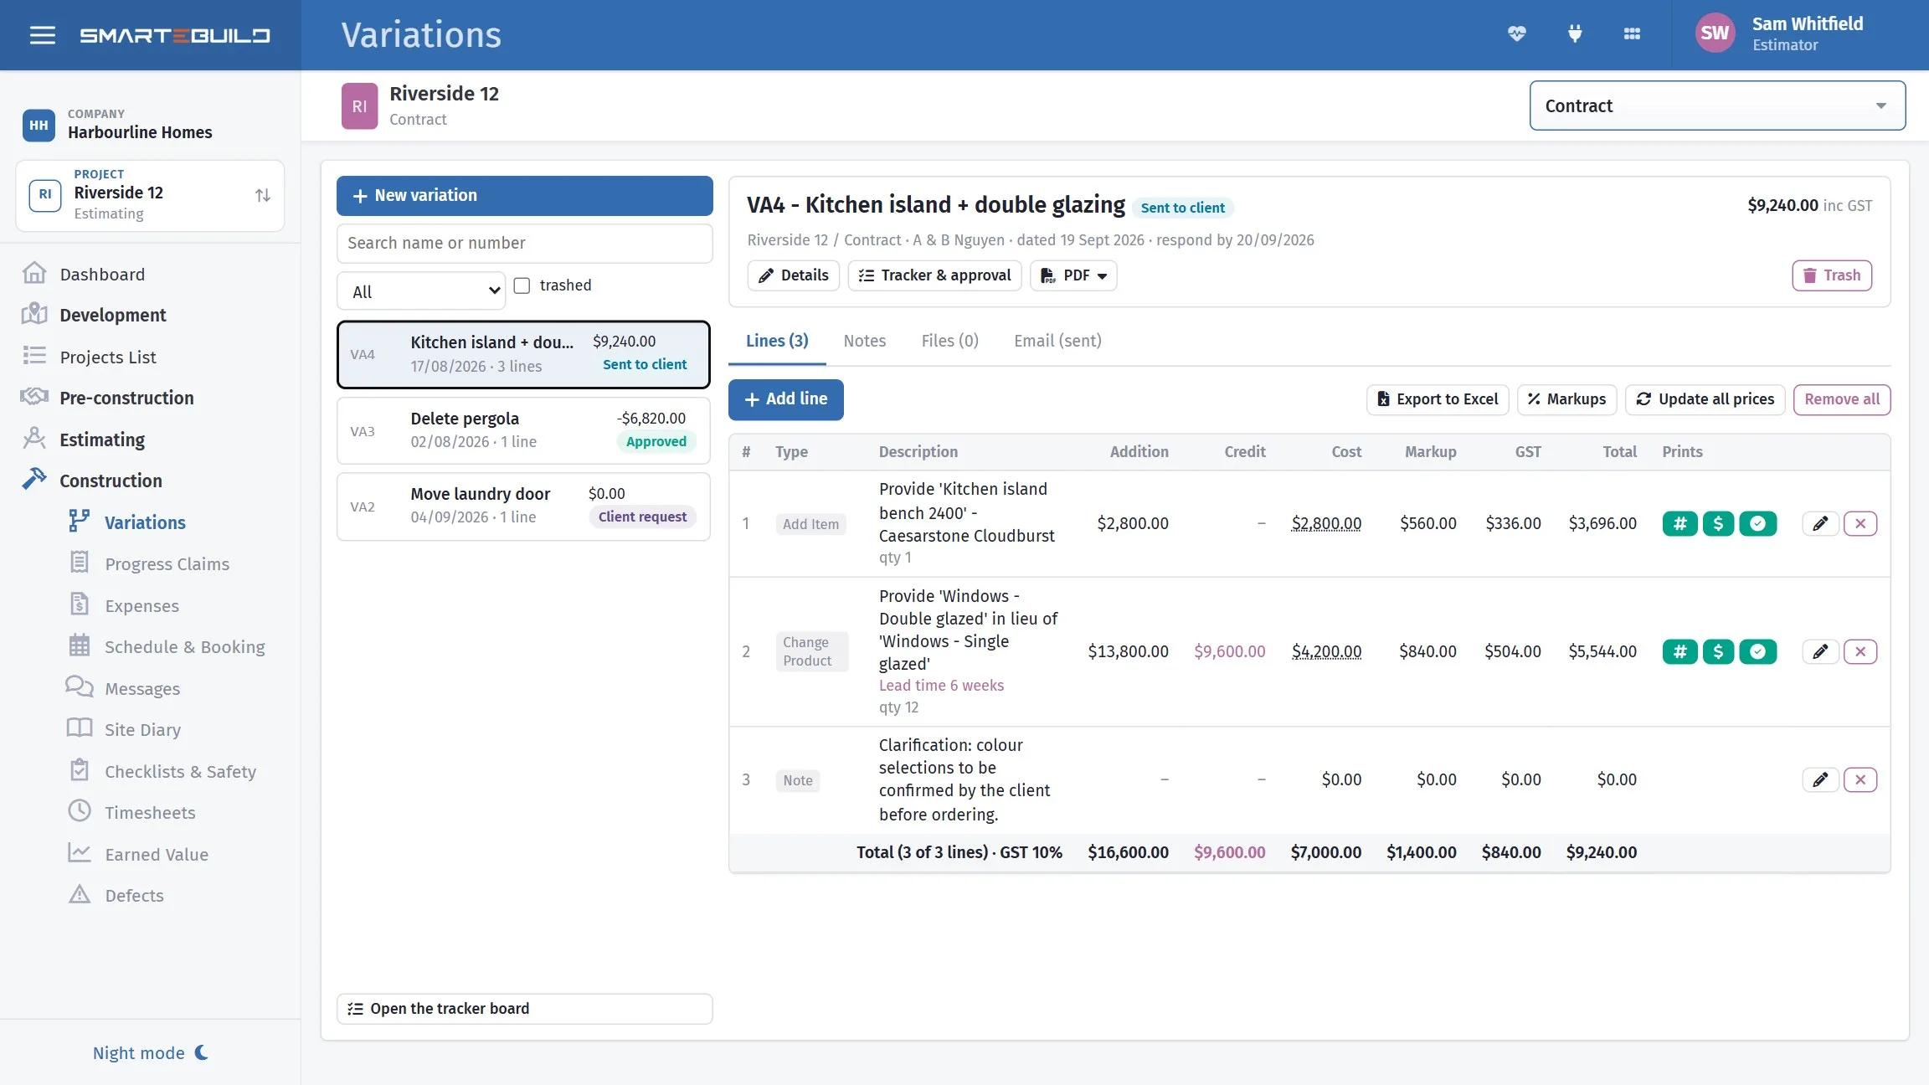Select the VA2 Move laundry door variation
1929x1085 pixels.
523,507
